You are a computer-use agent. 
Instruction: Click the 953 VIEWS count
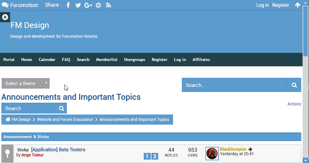(x=193, y=152)
